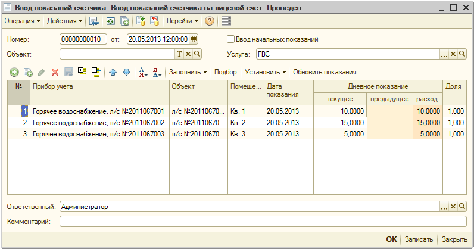This screenshot has width=474, height=249.
Task: Move row down with blue arrow
Action: [127, 72]
